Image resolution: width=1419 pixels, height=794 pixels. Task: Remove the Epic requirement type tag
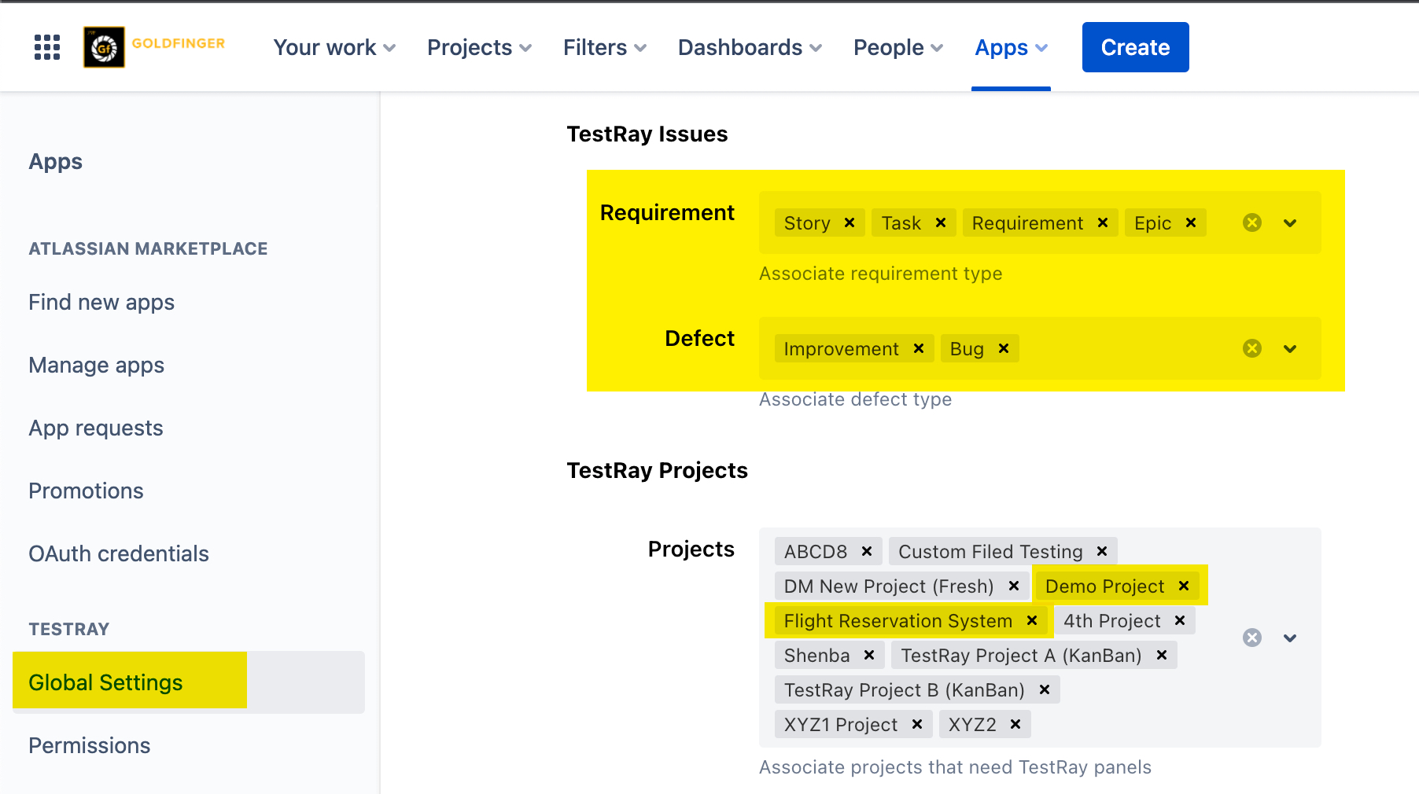point(1191,223)
